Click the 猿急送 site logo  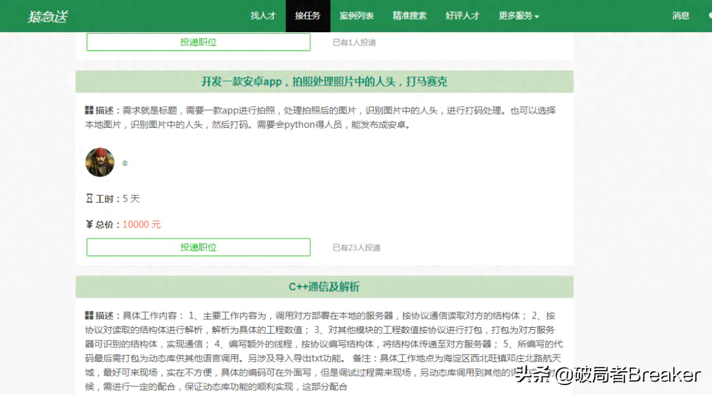point(47,16)
